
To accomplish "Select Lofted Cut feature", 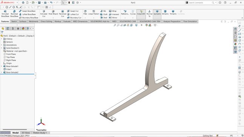I will 73,14.
